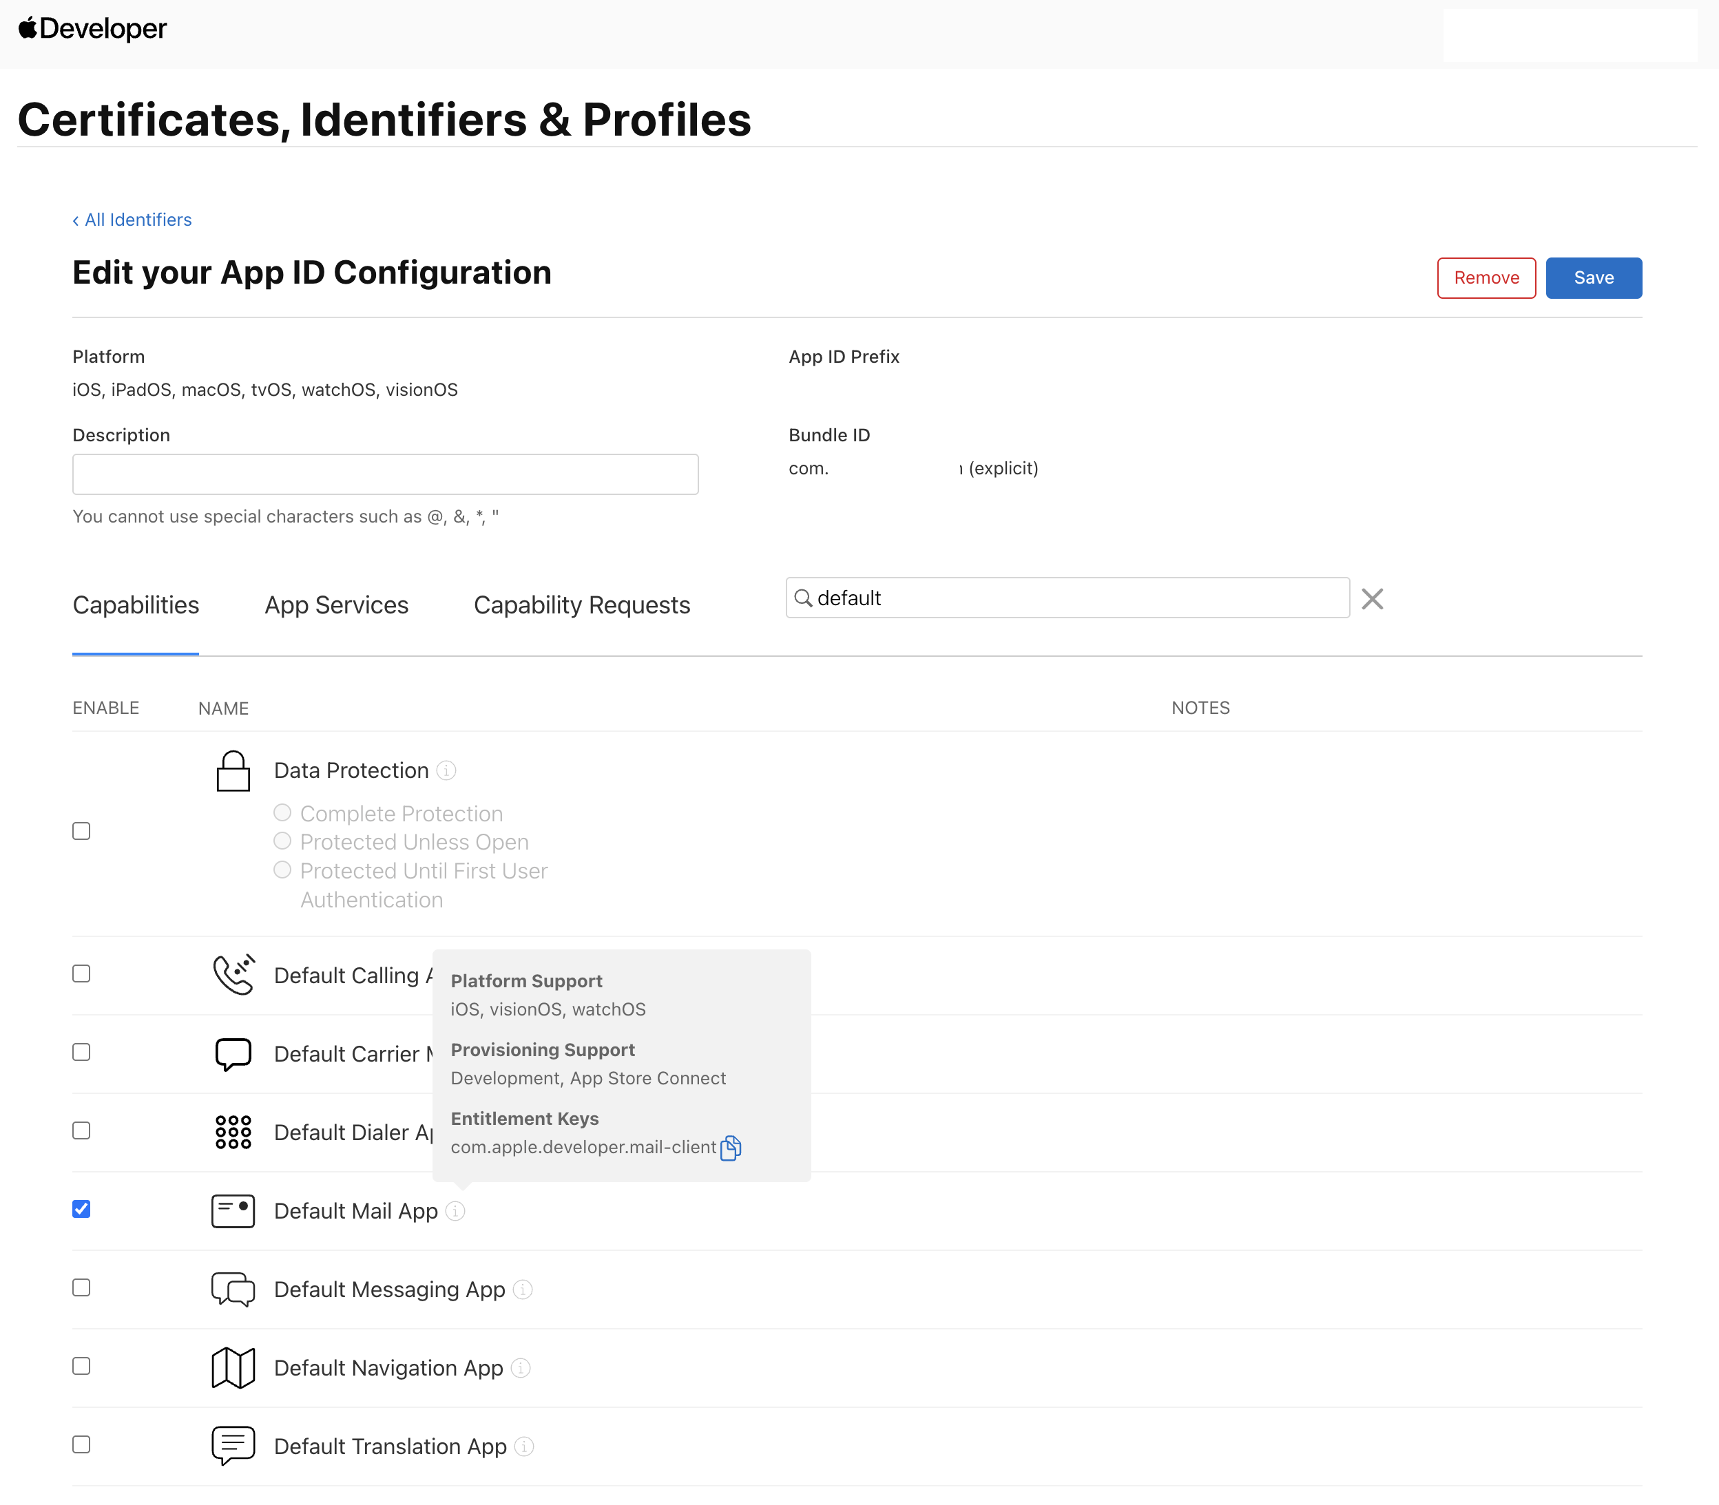Choose Protected Unless Open option
The height and width of the screenshot is (1505, 1719).
click(282, 841)
